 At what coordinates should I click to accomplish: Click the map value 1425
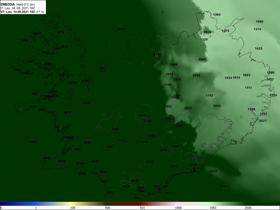[258, 48]
